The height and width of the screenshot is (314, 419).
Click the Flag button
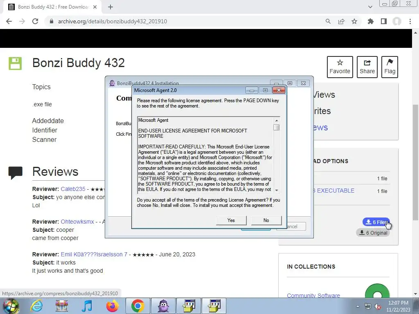coord(390,67)
